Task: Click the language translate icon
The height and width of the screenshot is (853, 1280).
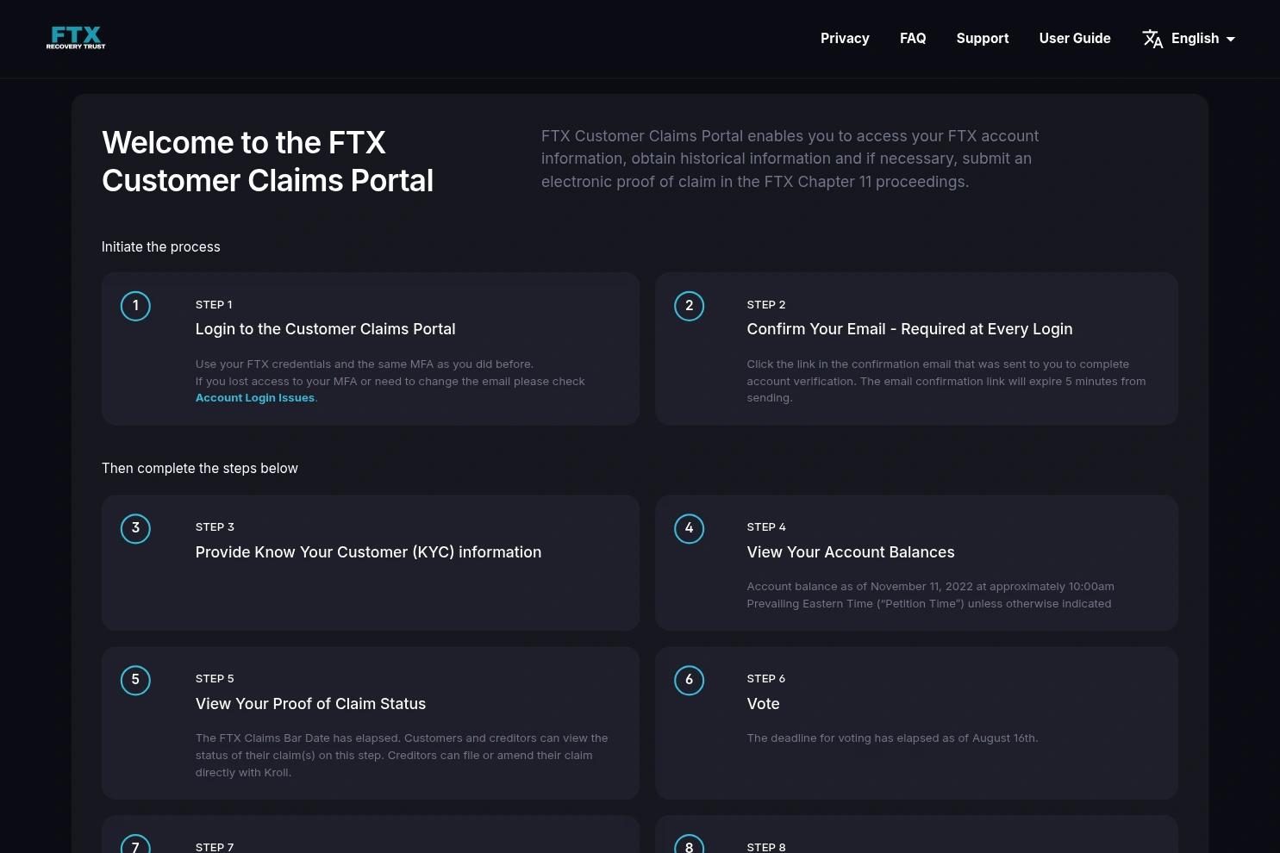Action: pos(1152,39)
